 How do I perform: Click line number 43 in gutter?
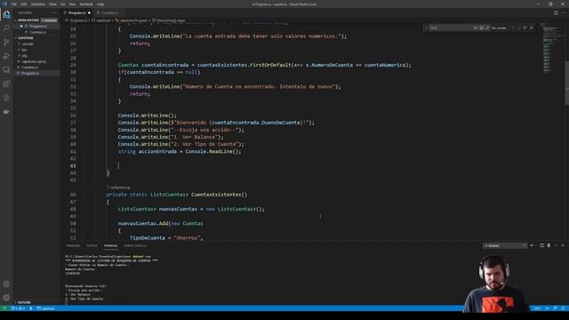pos(73,166)
